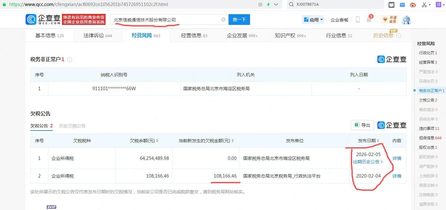The height and width of the screenshot is (210, 446).
Task: Switch to 历史欠税公告 sub-tab
Action: point(72,126)
